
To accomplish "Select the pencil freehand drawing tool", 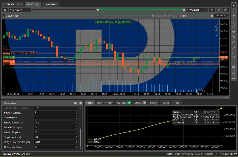I will pos(234,31).
